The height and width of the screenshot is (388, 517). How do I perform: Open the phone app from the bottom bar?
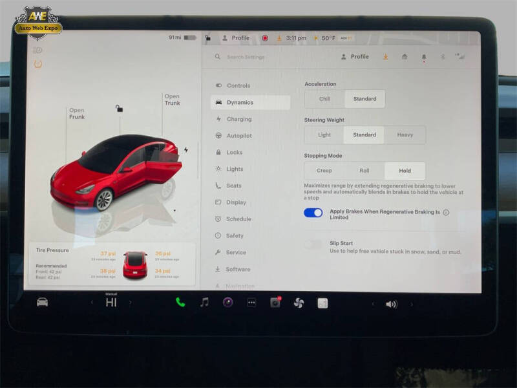tap(179, 301)
